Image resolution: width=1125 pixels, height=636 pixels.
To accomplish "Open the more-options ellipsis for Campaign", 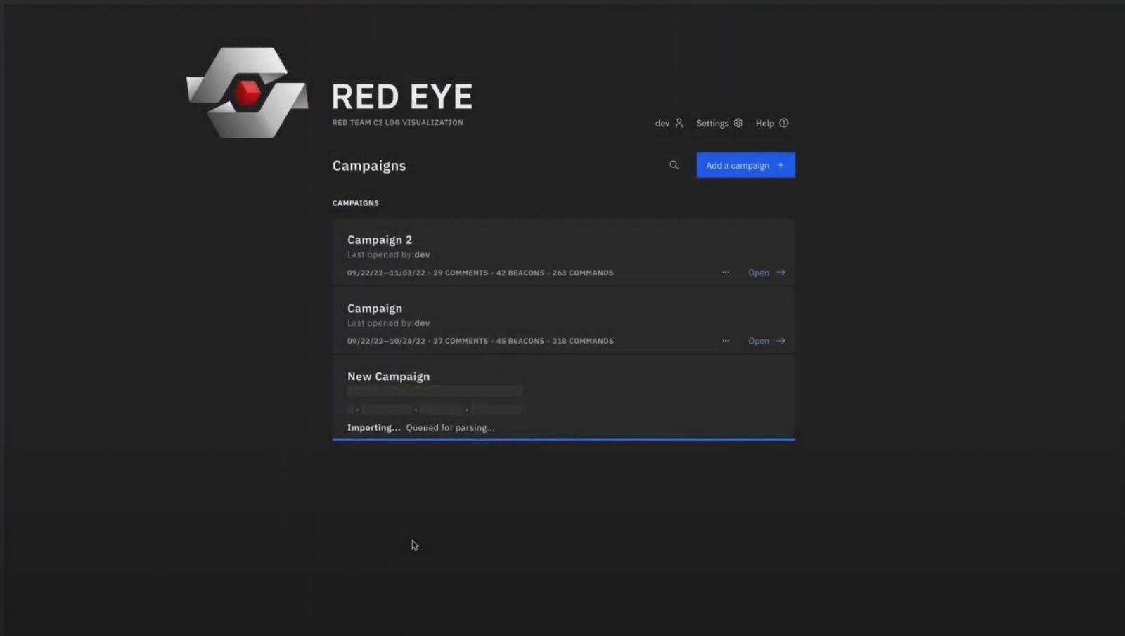I will (x=726, y=341).
